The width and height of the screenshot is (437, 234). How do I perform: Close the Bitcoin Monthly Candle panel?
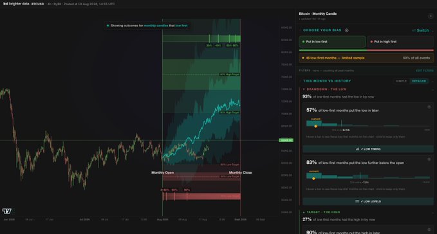431,16
